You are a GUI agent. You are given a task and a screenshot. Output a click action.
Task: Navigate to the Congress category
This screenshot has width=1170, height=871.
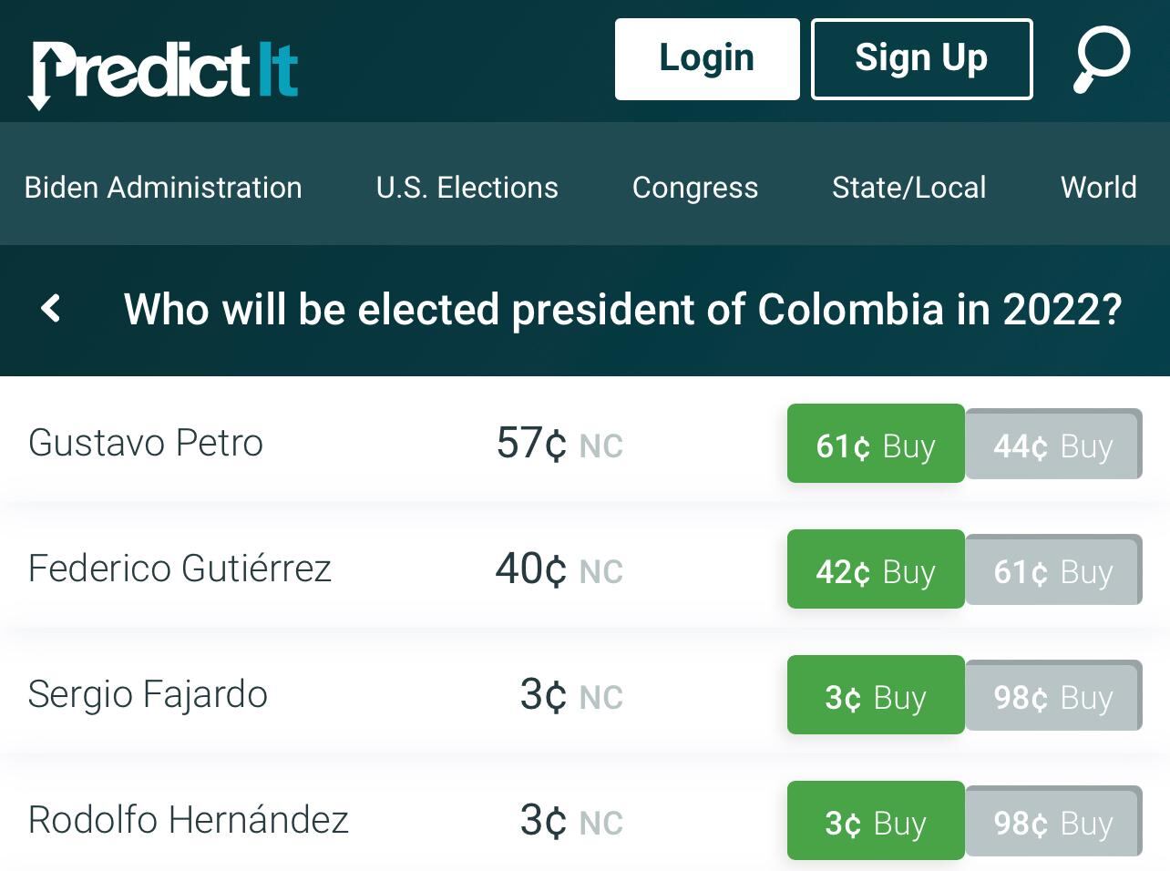click(x=694, y=187)
